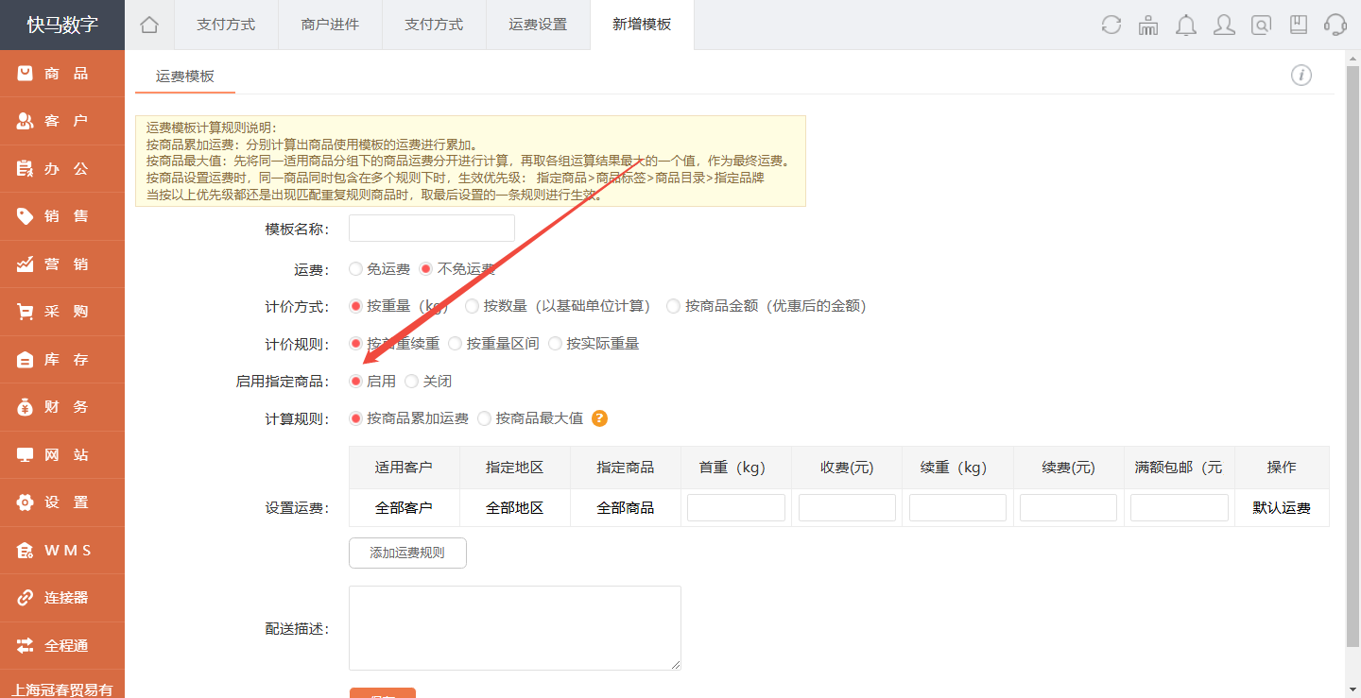Select 按数量 pricing method radio
The image size is (1361, 698).
pos(473,306)
